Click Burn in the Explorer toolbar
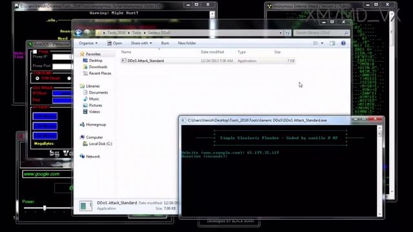The width and height of the screenshot is (413, 232). [x=165, y=43]
